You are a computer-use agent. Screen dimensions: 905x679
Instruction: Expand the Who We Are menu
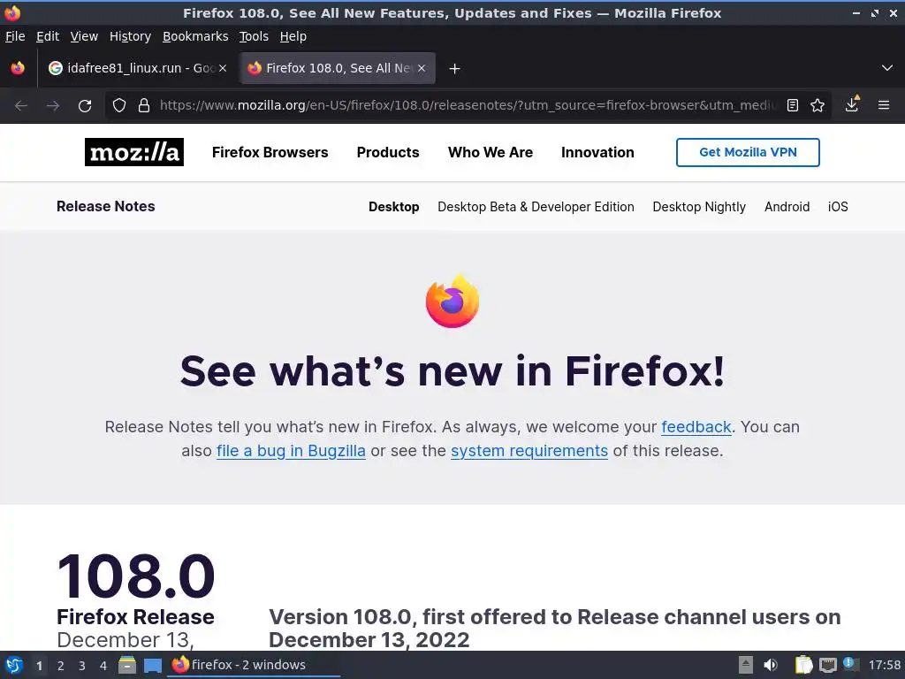coord(491,152)
